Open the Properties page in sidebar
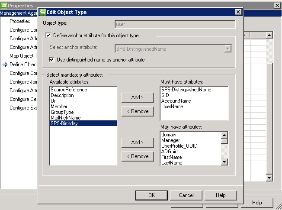This screenshot has width=282, height=210. (20, 21)
